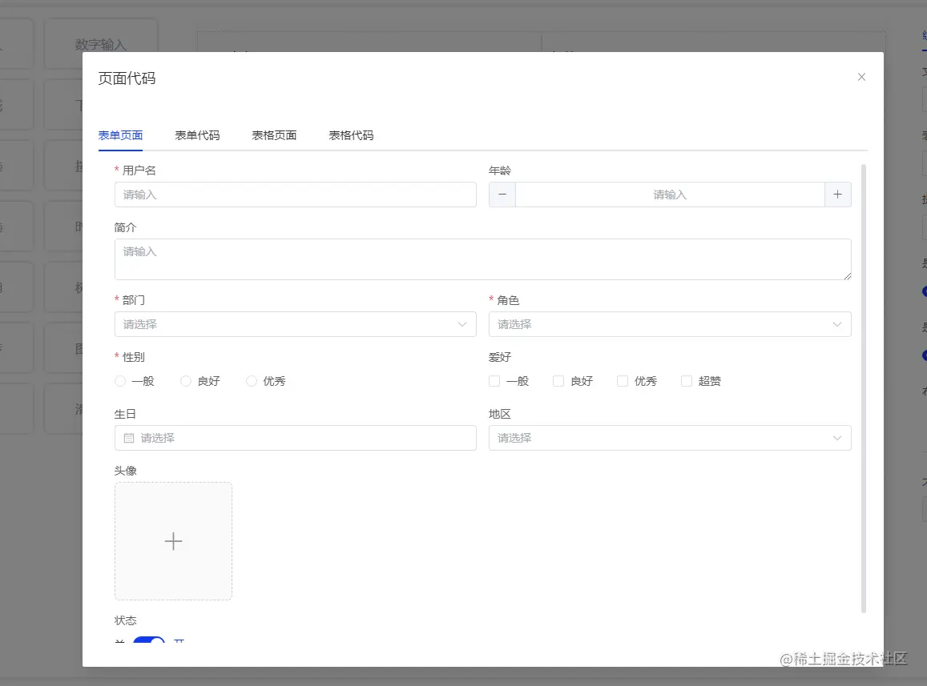This screenshot has width=927, height=686.
Task: Check the 超赞 checkbox under 爱好
Action: tap(686, 381)
